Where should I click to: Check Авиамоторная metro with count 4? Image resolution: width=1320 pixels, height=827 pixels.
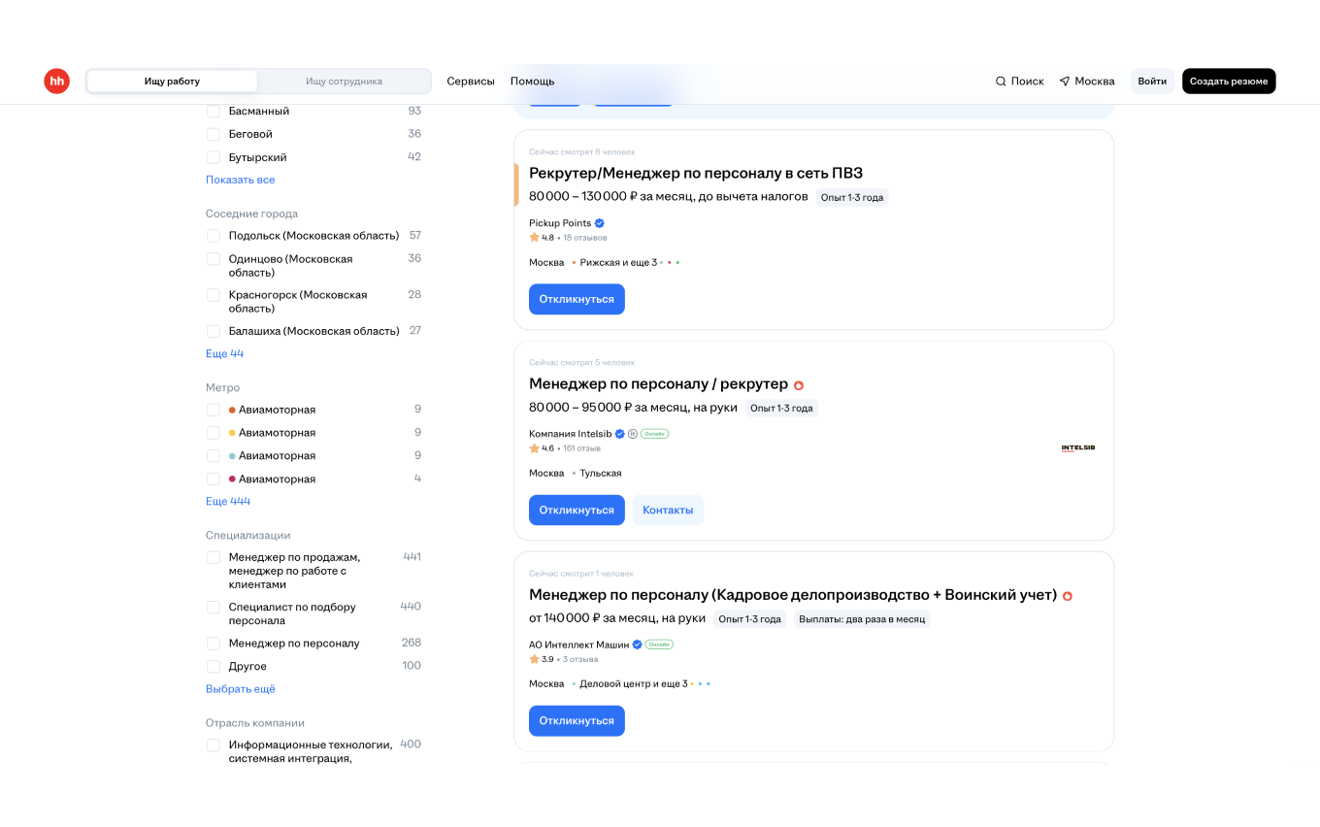tap(214, 480)
